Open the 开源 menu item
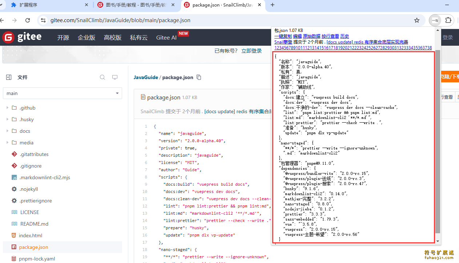 (63, 37)
